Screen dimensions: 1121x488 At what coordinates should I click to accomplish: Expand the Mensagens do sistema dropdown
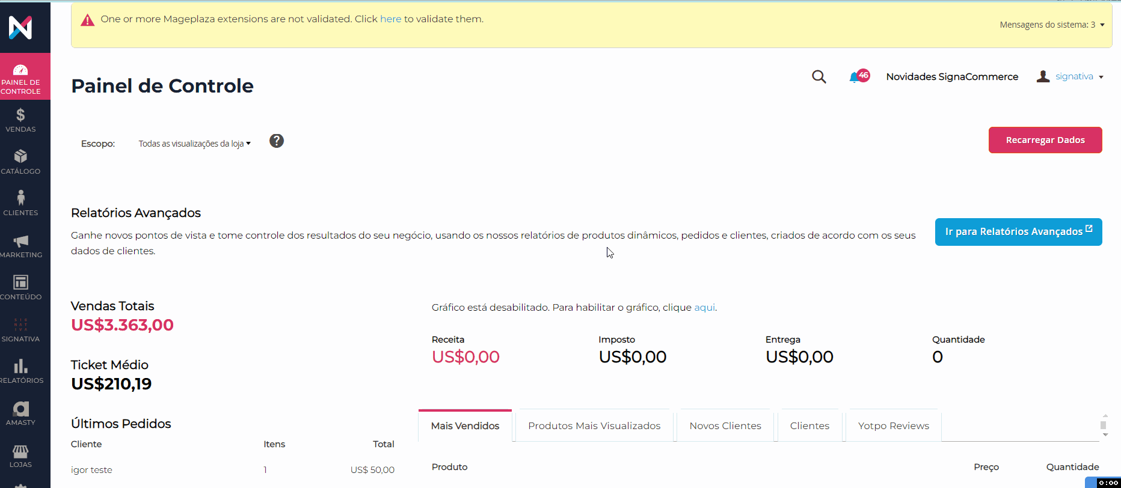(x=1051, y=25)
